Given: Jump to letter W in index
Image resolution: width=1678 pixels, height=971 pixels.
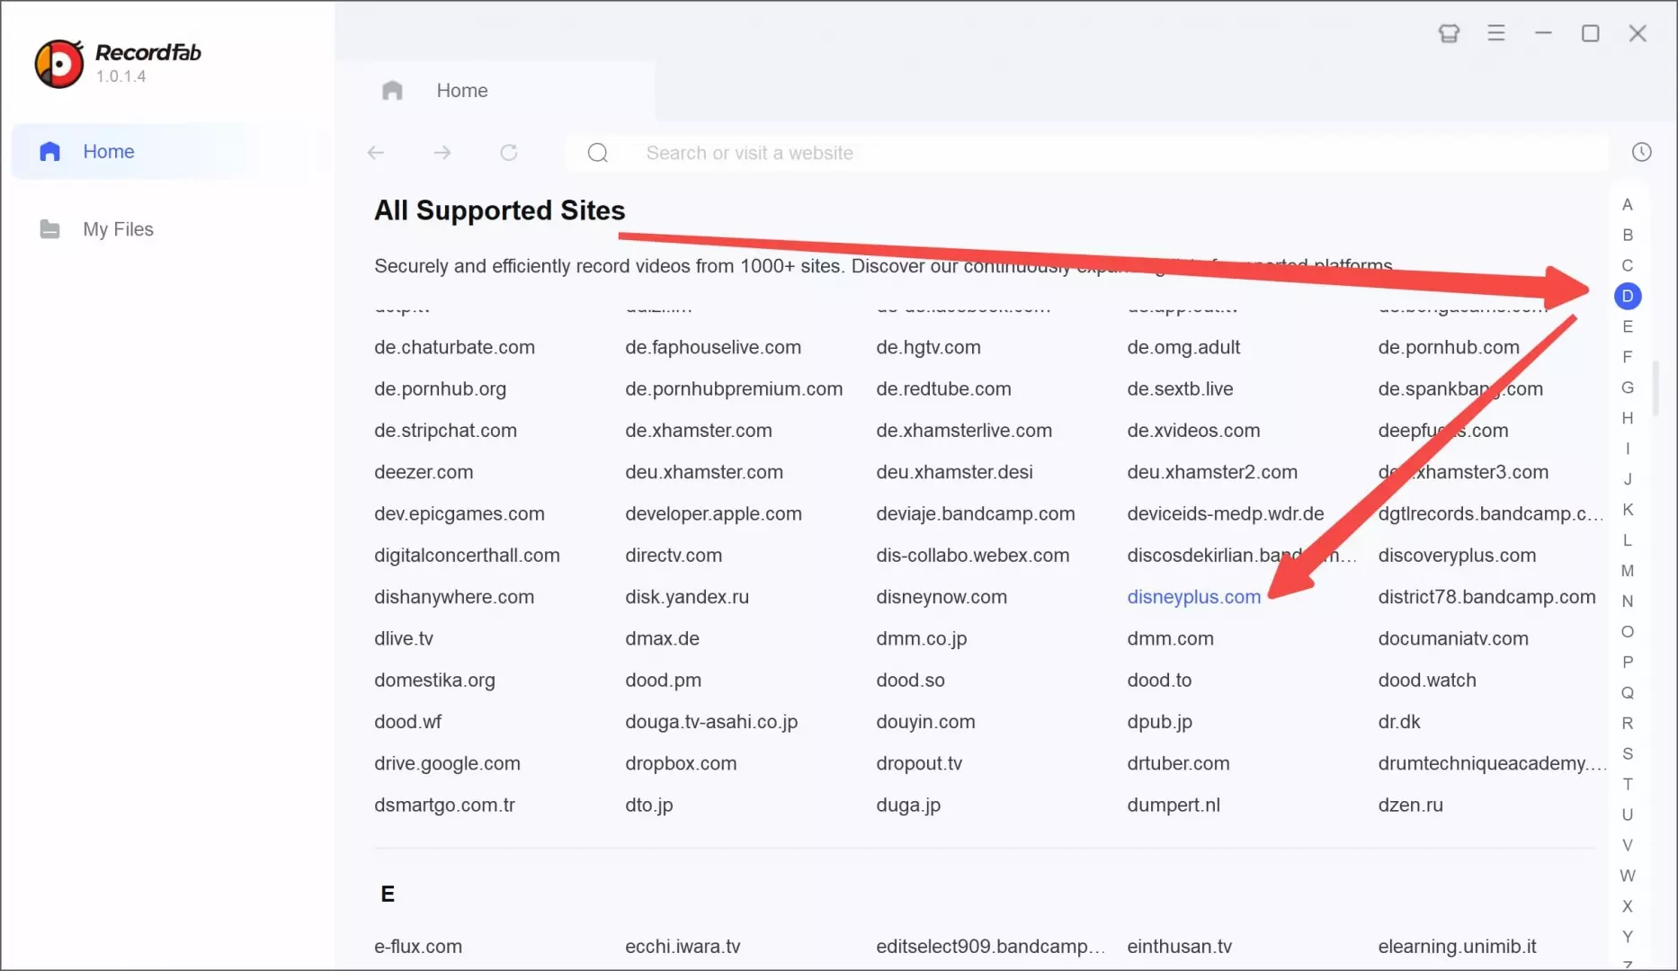Looking at the screenshot, I should point(1627,876).
